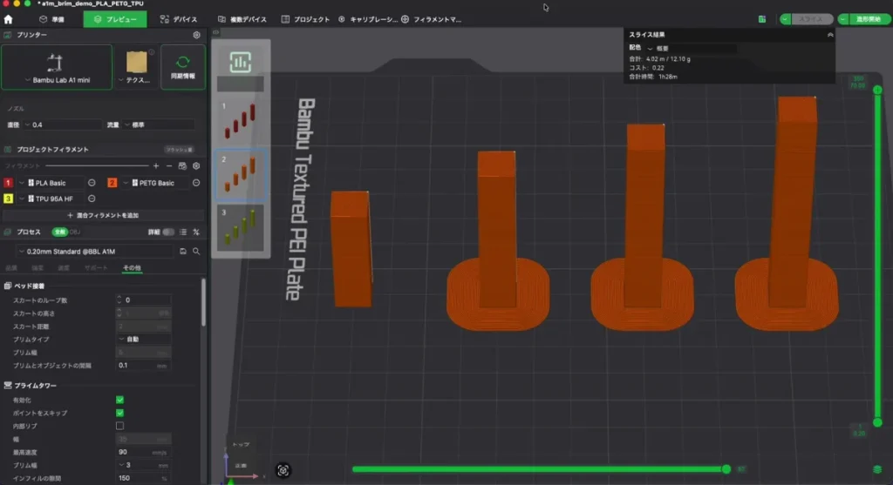Click layers icon at canvas bottom right

(877, 469)
